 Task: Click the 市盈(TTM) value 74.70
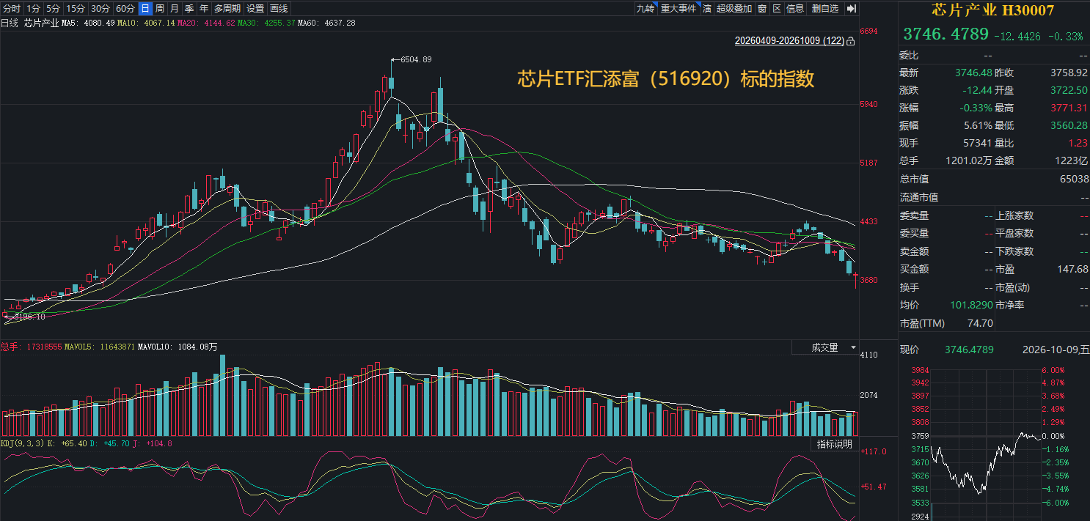coord(980,323)
